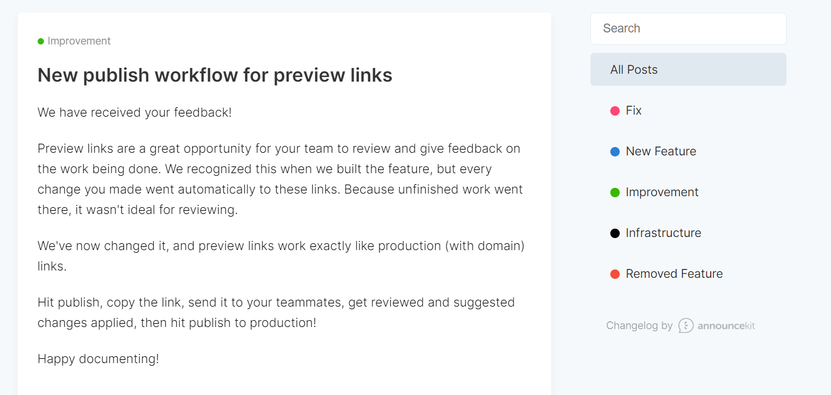
Task: Click the orange-red Removed Feature dot
Action: (615, 274)
